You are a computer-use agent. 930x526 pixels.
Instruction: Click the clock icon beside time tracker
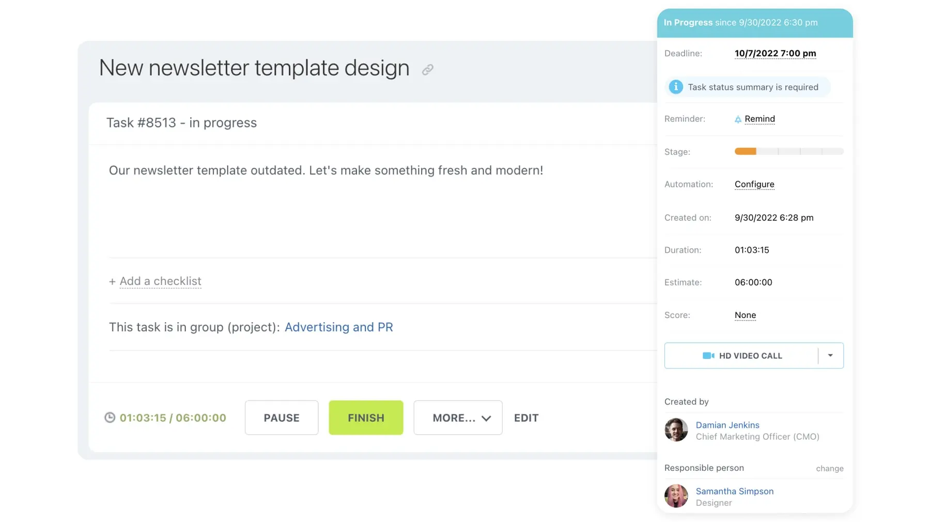[110, 418]
